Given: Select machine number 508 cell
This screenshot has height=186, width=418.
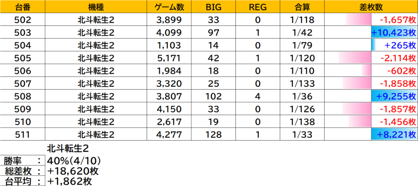Looking at the screenshot, I should [22, 96].
